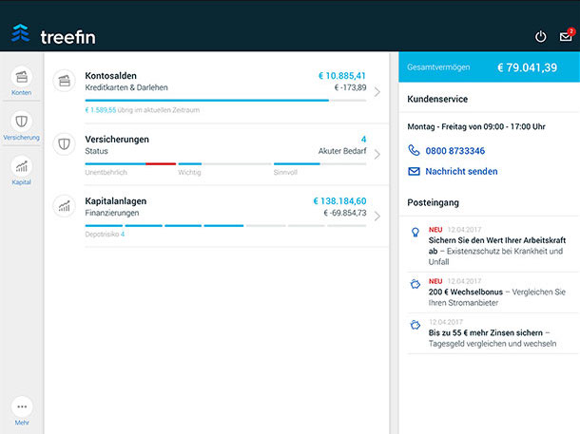
Task: Click the Gesamtvermögen total banner
Action: click(489, 67)
